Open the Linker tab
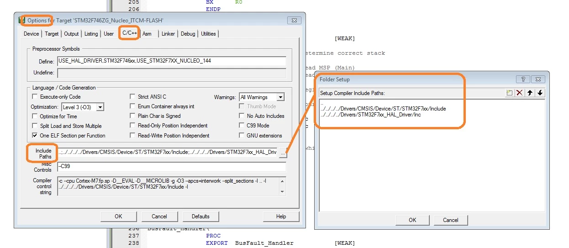 [x=168, y=34]
